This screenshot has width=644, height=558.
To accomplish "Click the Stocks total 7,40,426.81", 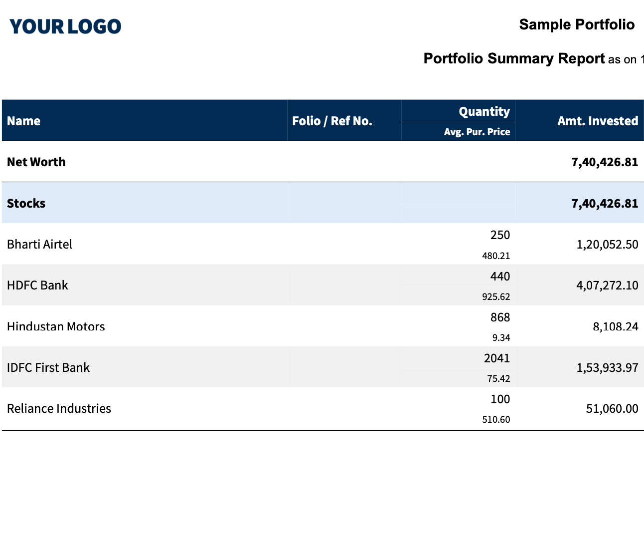I will tap(605, 203).
